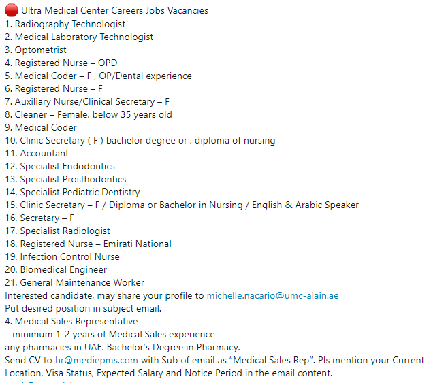Select the Radiography Technologist line
The height and width of the screenshot is (383, 431).
pyautogui.click(x=65, y=24)
